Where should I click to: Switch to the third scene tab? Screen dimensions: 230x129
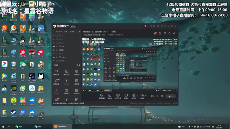point(72,32)
